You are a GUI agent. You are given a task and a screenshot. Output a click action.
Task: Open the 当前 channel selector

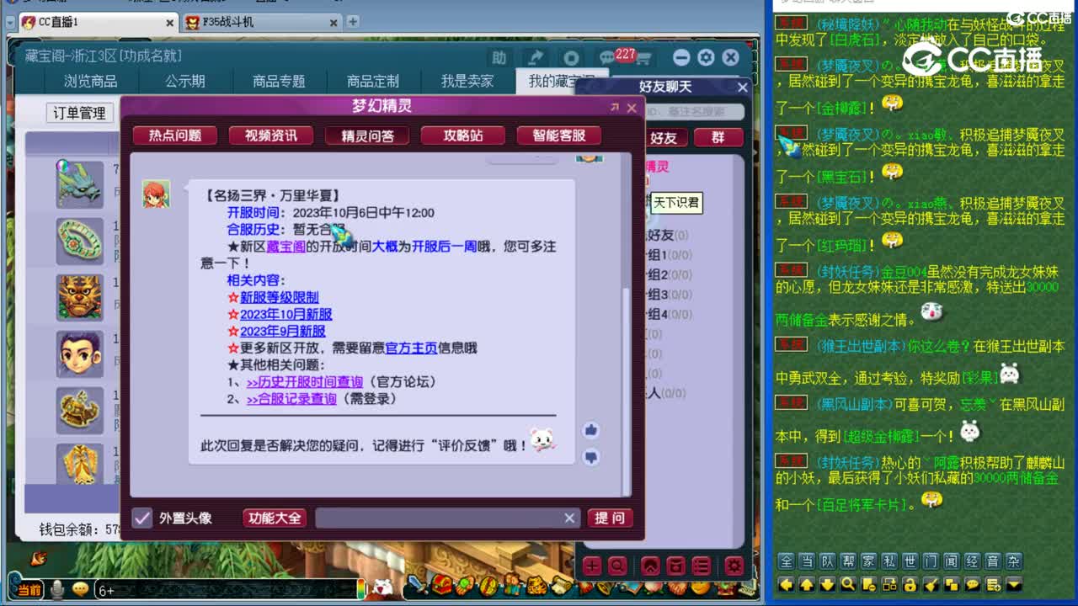point(27,590)
